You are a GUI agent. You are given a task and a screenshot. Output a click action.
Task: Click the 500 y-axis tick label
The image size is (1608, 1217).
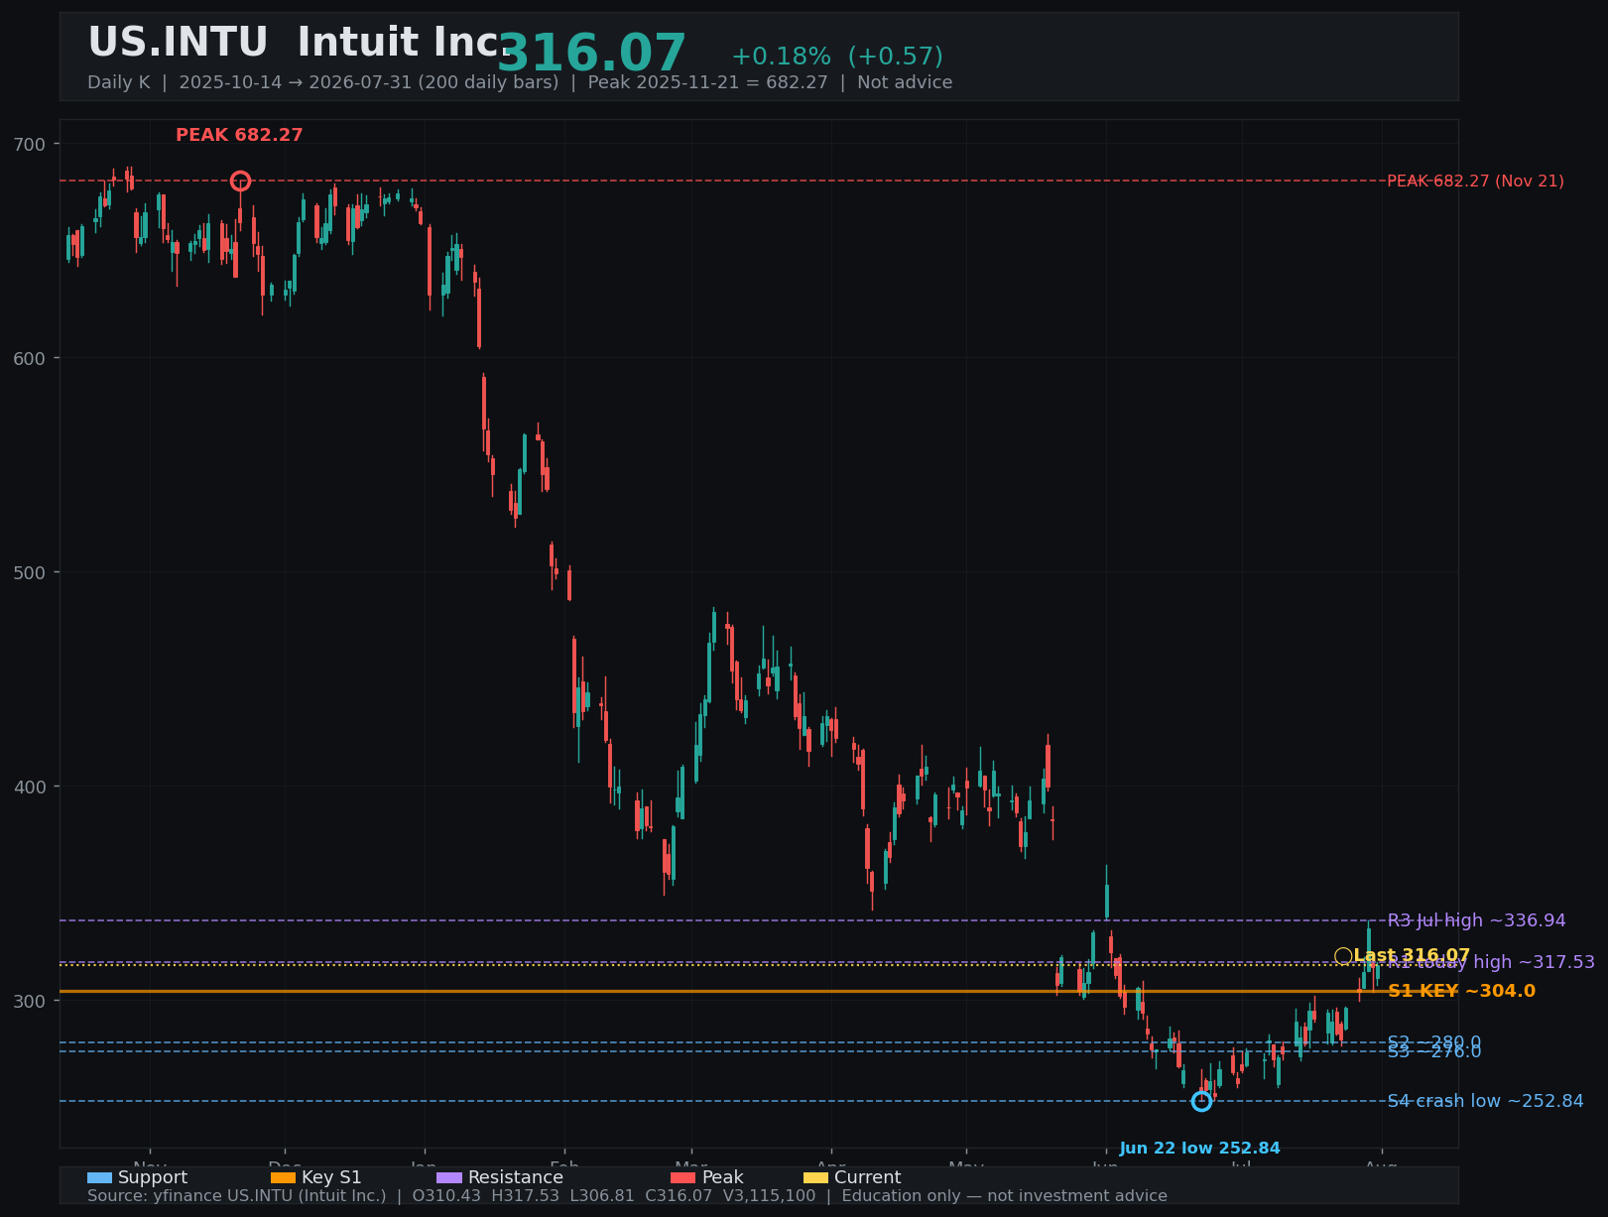point(30,572)
